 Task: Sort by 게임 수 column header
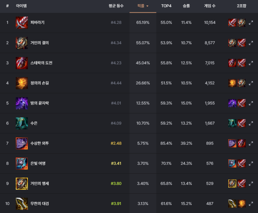(210, 6)
